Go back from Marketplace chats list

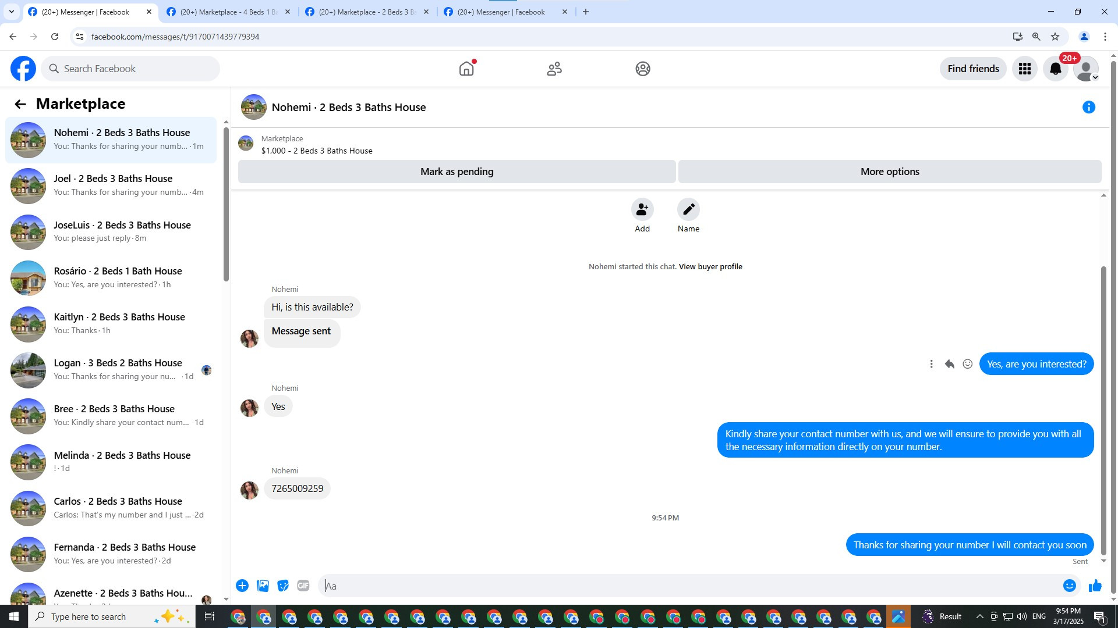[20, 104]
